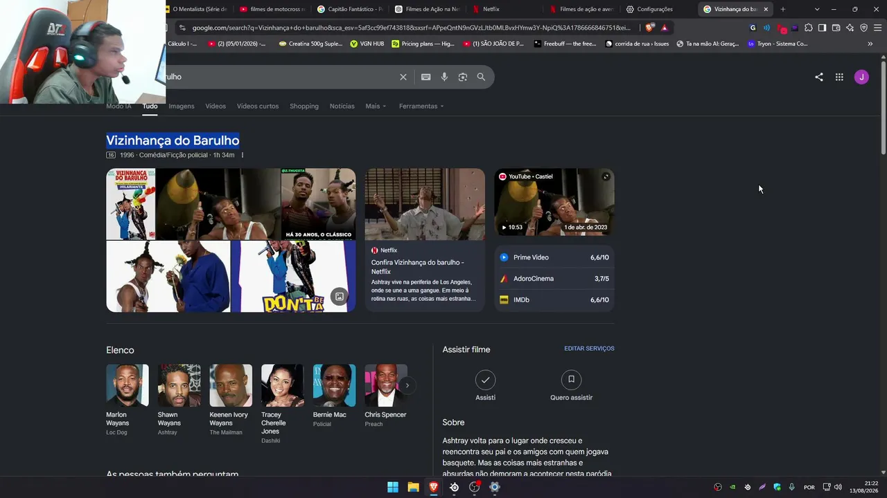Open the image gallery icon on the poster collage
The height and width of the screenshot is (498, 887).
[x=340, y=297]
